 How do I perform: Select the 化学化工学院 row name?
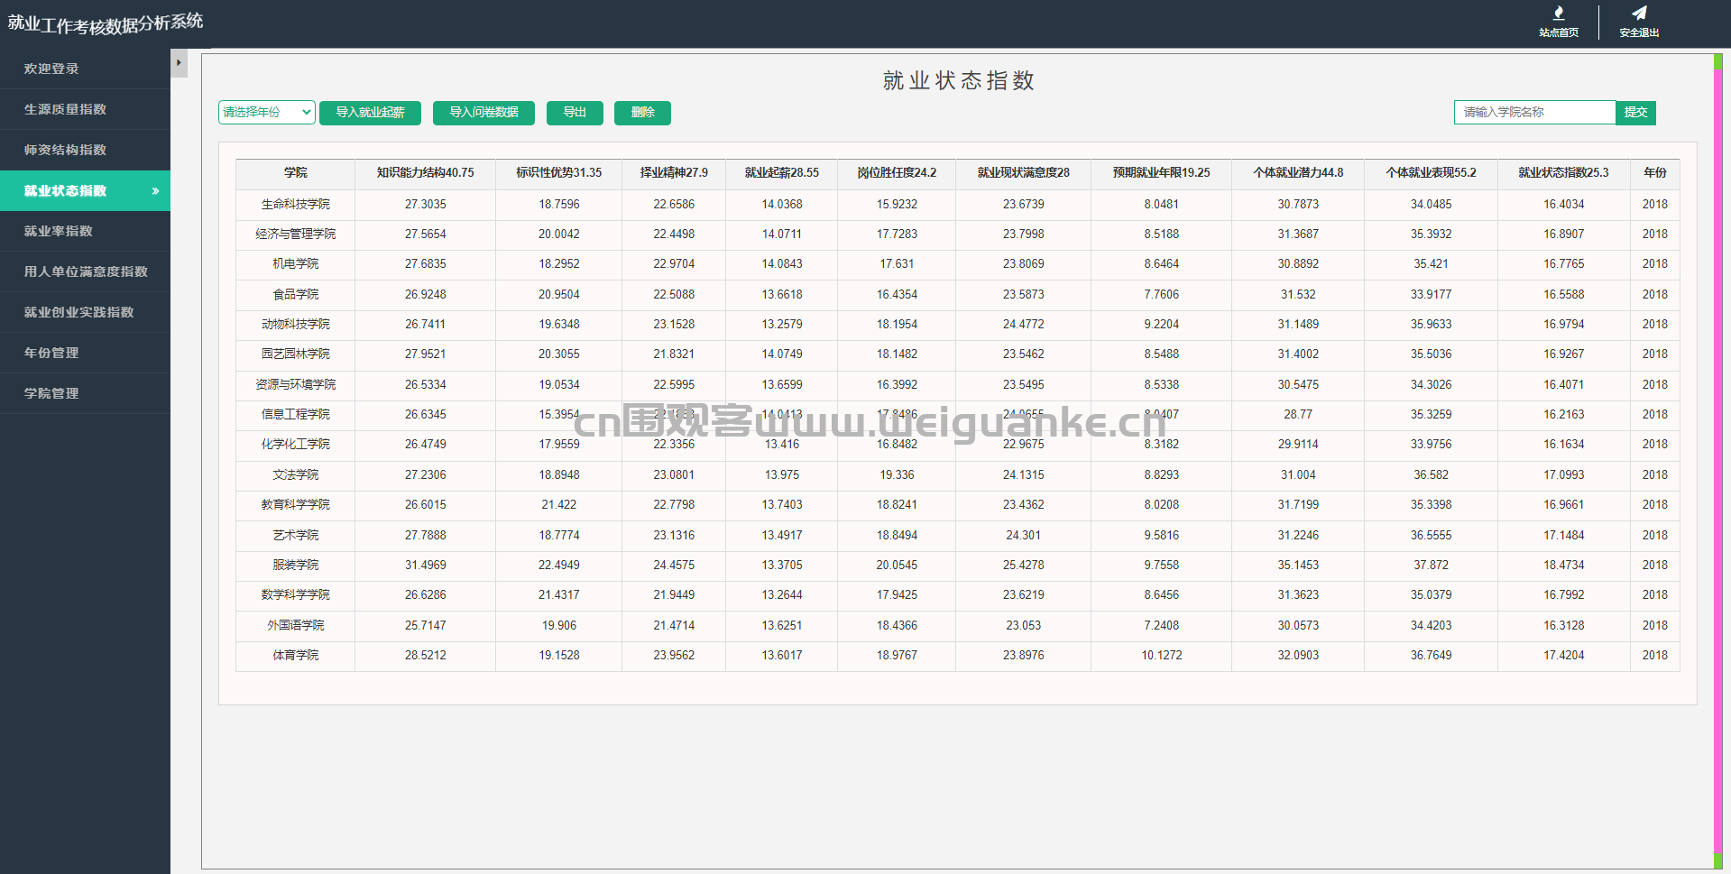[x=296, y=445]
